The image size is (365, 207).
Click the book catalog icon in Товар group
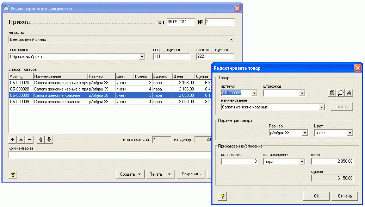pyautogui.click(x=332, y=93)
